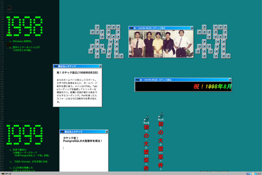Click the rainbow 祝!1998年8月 marquee text
Screen dimensions: 262x175
coord(212,87)
